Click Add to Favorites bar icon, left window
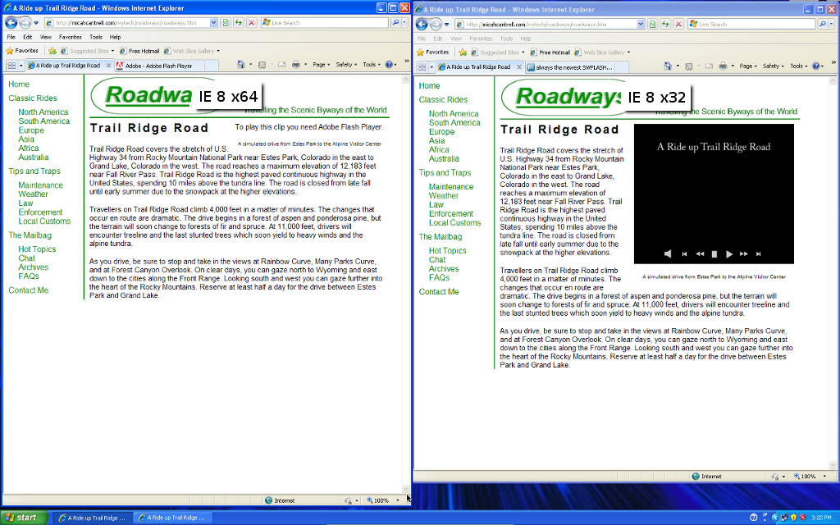The image size is (840, 525). pyautogui.click(x=52, y=51)
